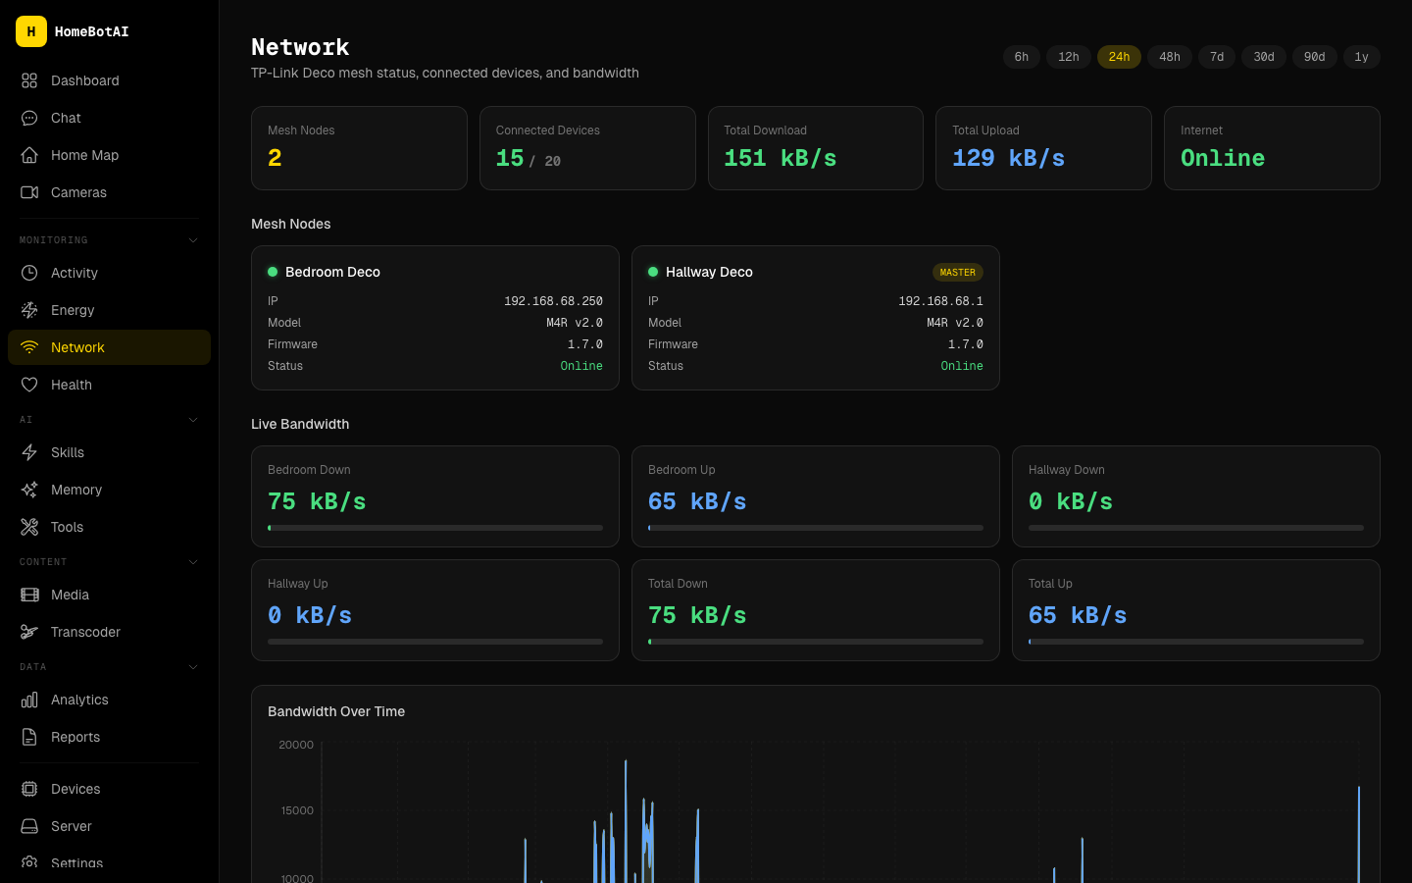Click the Bedroom Down bandwidth bar
Screen dimensions: 1412x883
coord(434,528)
